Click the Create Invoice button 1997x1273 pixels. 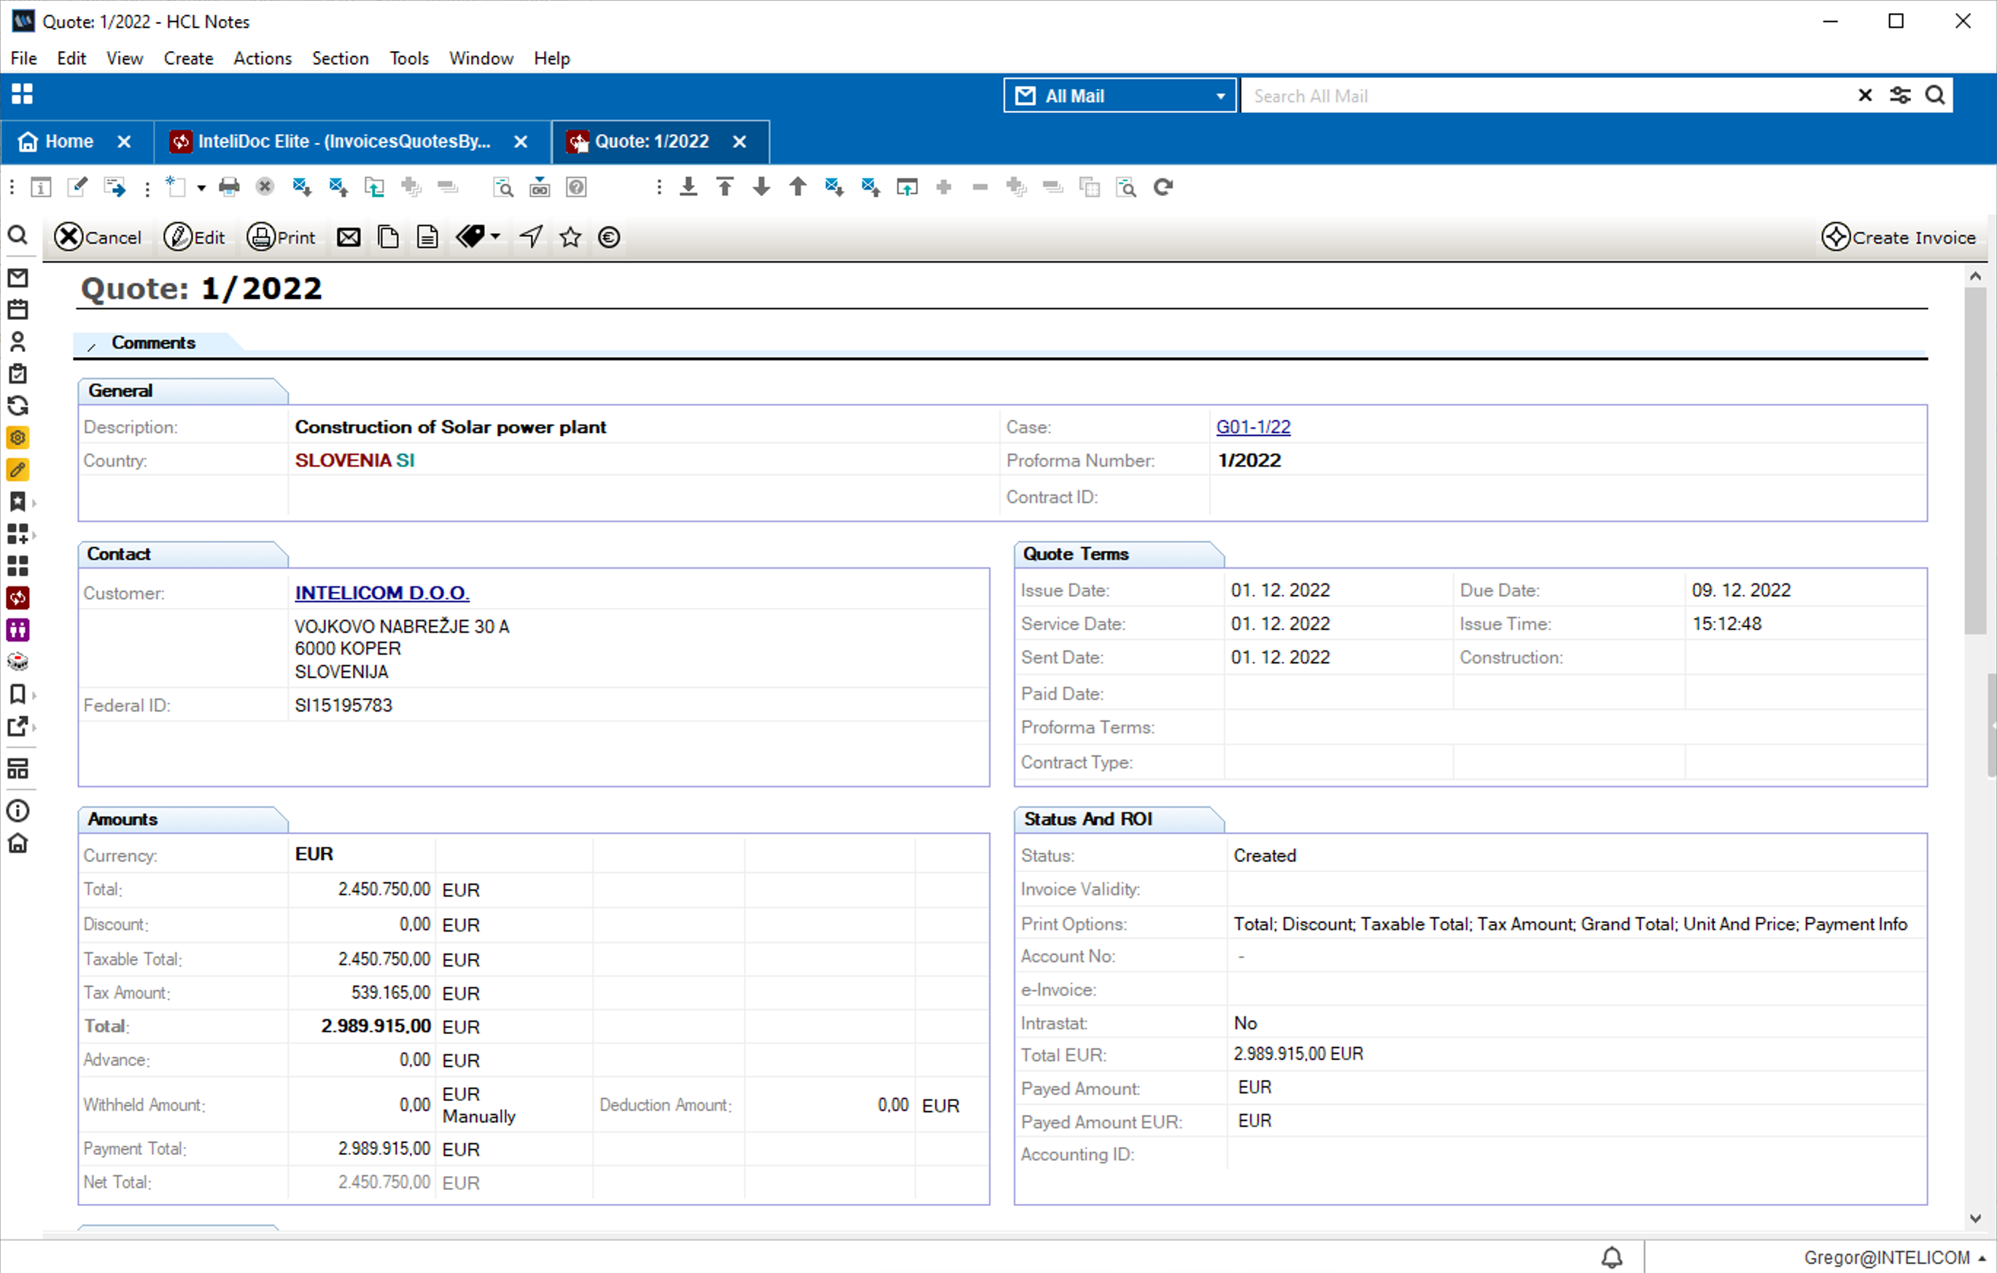(1899, 238)
